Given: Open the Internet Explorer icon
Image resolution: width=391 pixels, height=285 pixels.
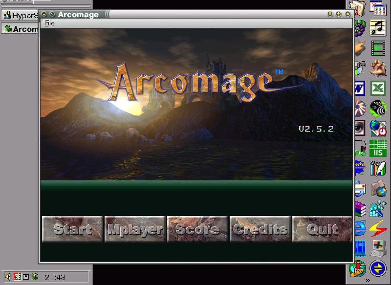Looking at the screenshot, I should click(x=360, y=228).
